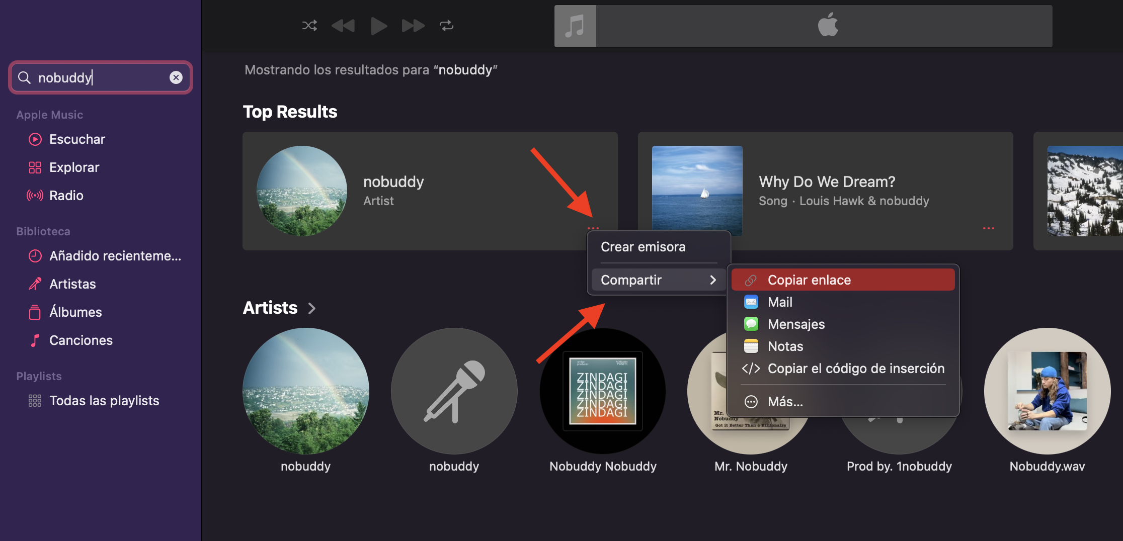This screenshot has height=541, width=1123.
Task: Click the sailboat artwork for Why Do We Dream?
Action: 697,191
